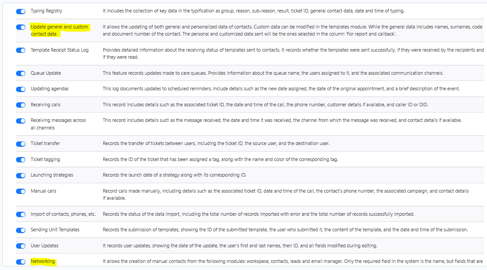
Task: Click the Ticket tagging row label
Action: [45, 160]
